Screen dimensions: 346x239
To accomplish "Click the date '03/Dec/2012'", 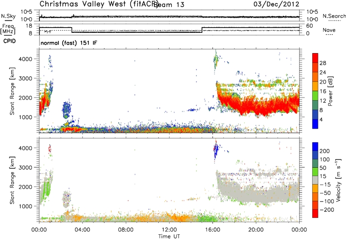I will click(x=276, y=4).
